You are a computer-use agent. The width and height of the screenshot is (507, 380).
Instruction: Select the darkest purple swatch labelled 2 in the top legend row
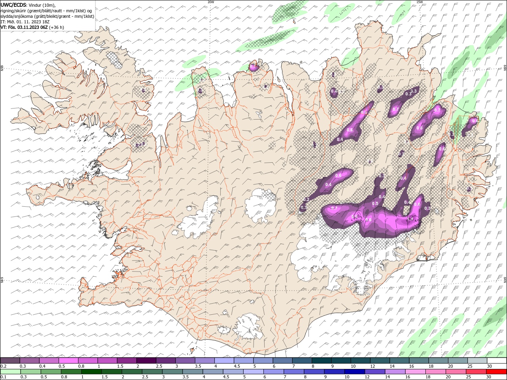click(146, 361)
